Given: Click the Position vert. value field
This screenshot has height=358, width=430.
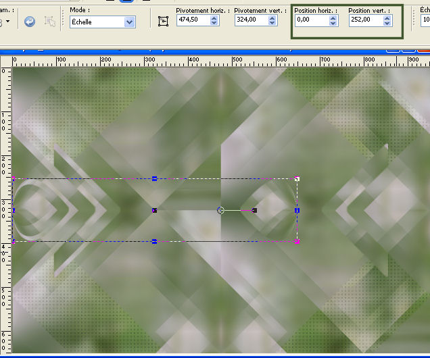Looking at the screenshot, I should click(366, 20).
